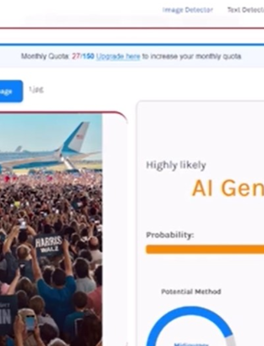The width and height of the screenshot is (264, 346).
Task: Open the Image Detector nav tab
Action: (x=188, y=10)
